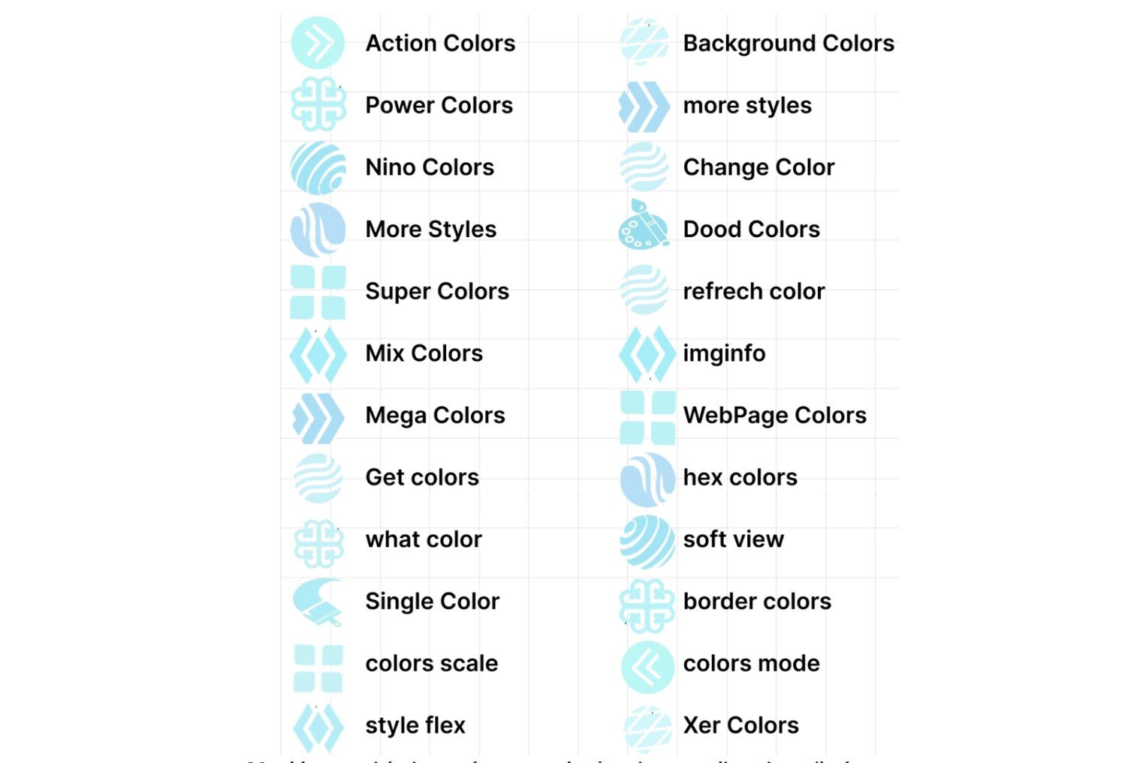Click the Dood Colors paint palette icon

644,227
